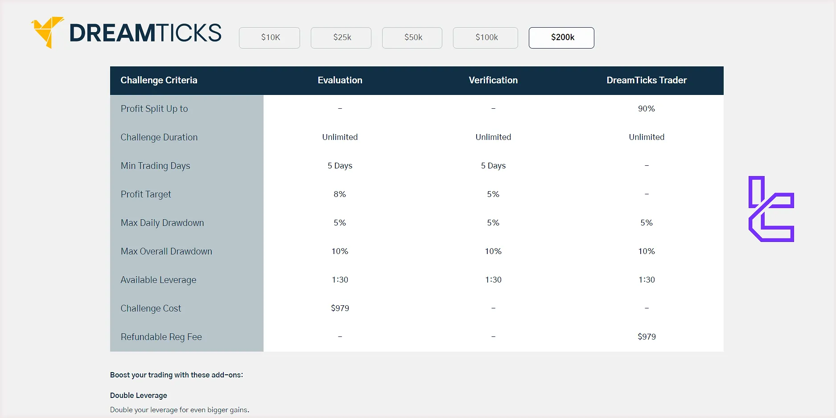836x418 pixels.
Task: Click the Double Leverage add-on title
Action: tap(139, 396)
